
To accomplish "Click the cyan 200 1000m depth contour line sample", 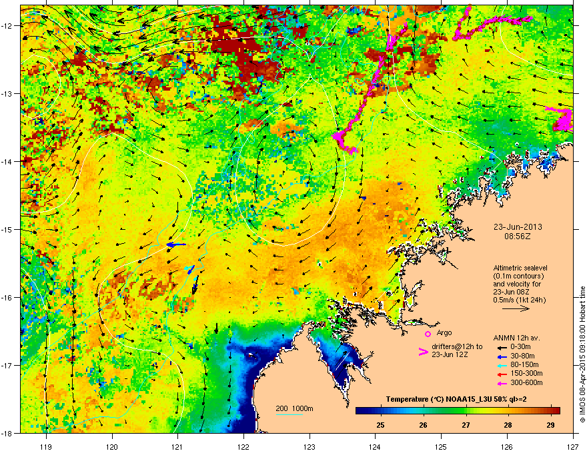I will [289, 414].
